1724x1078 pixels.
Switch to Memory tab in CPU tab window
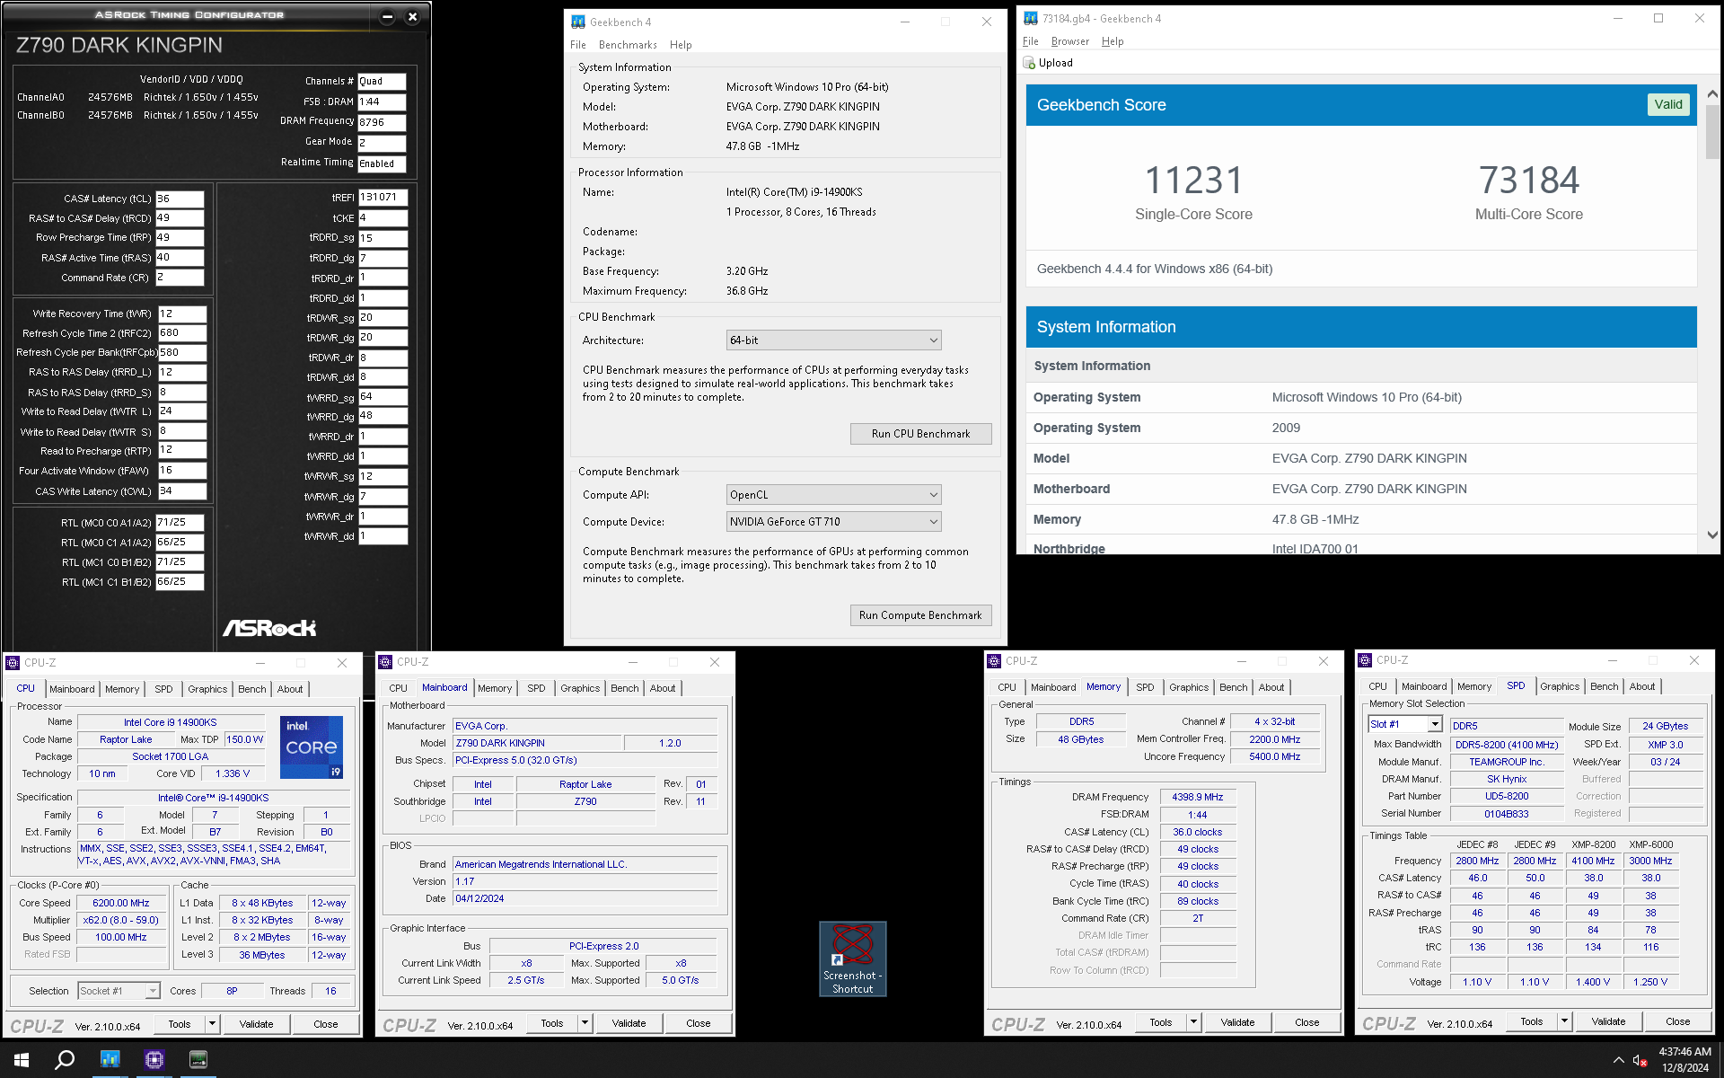tap(122, 689)
